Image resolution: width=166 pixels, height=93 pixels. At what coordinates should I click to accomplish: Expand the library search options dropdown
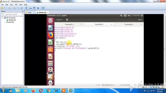tap(22, 14)
